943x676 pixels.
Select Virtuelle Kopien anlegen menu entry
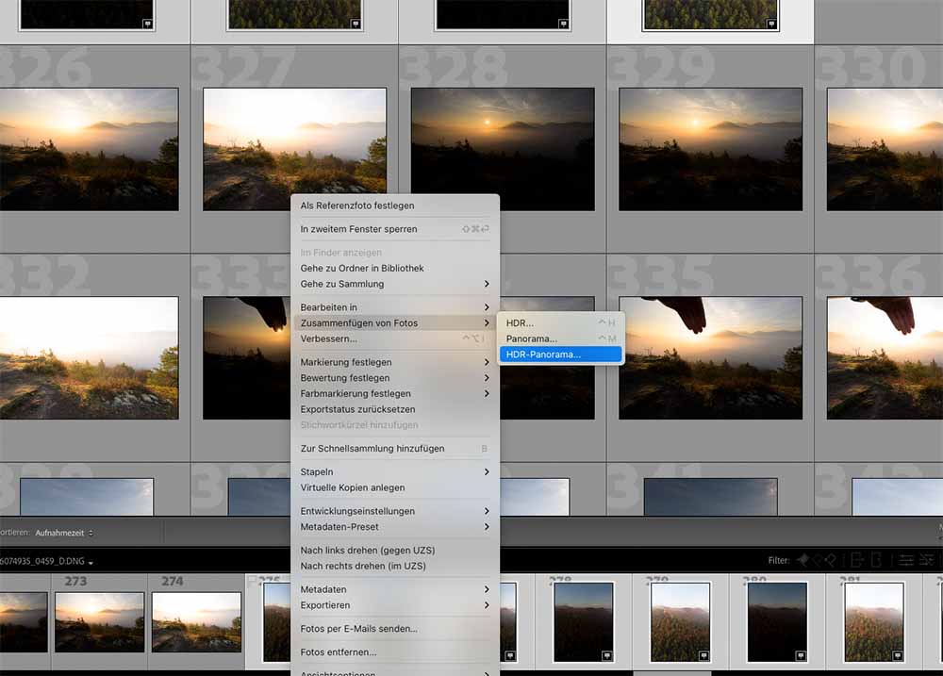tap(353, 487)
